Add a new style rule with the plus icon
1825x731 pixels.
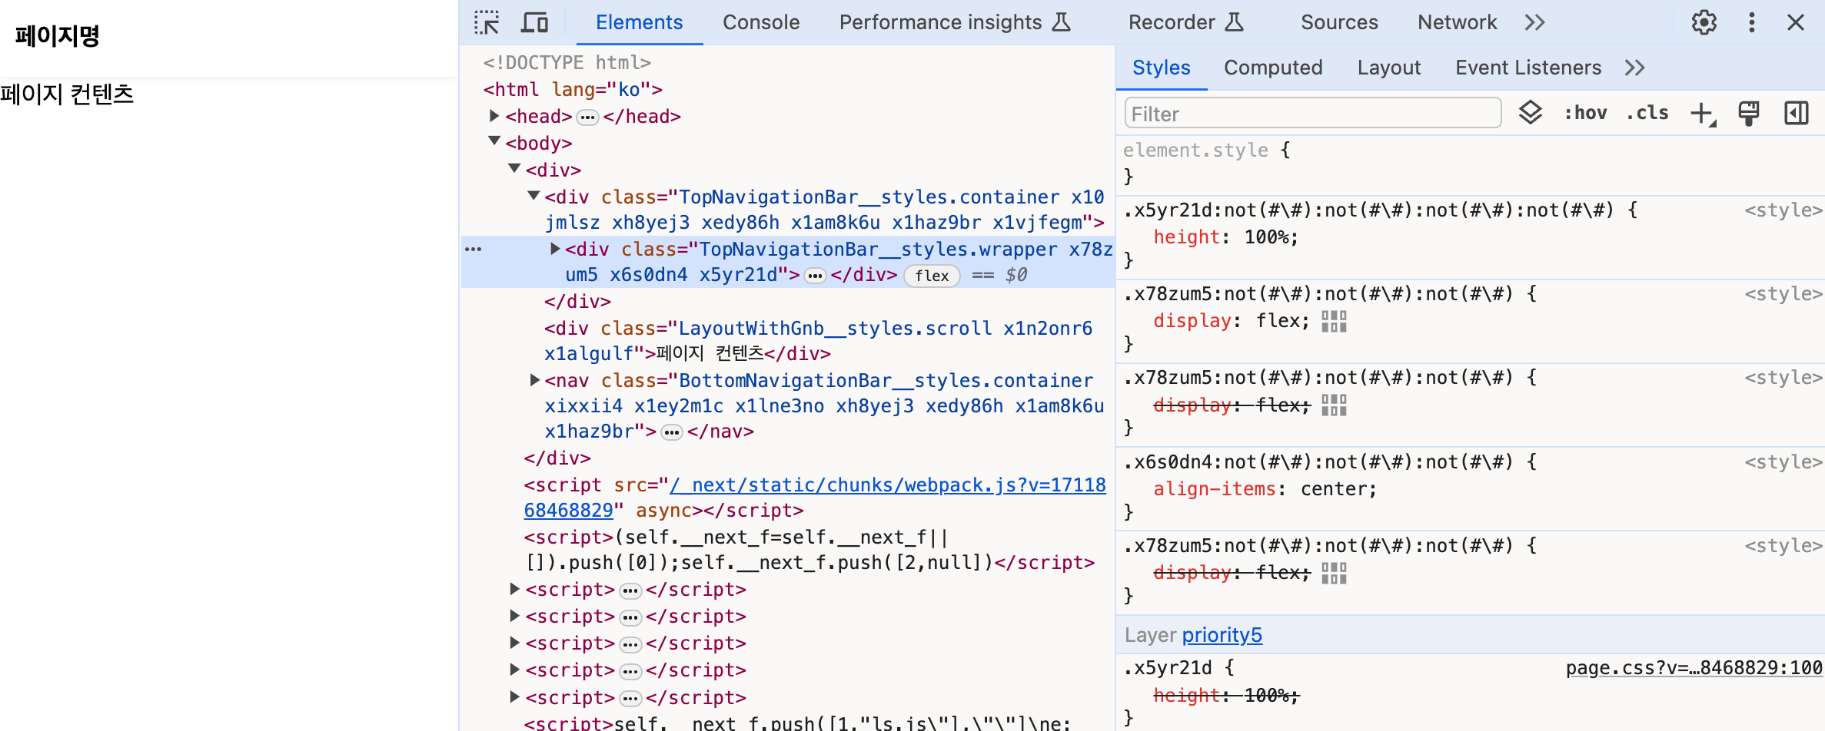click(1702, 114)
